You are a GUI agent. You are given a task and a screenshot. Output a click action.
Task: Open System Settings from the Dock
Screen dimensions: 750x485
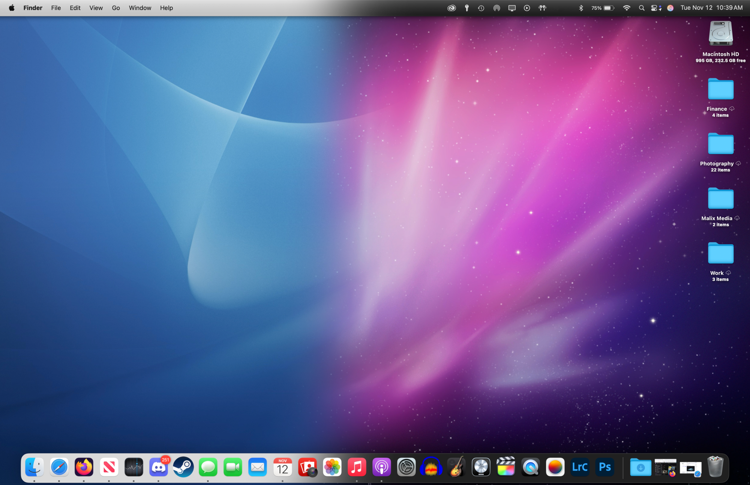point(406,467)
